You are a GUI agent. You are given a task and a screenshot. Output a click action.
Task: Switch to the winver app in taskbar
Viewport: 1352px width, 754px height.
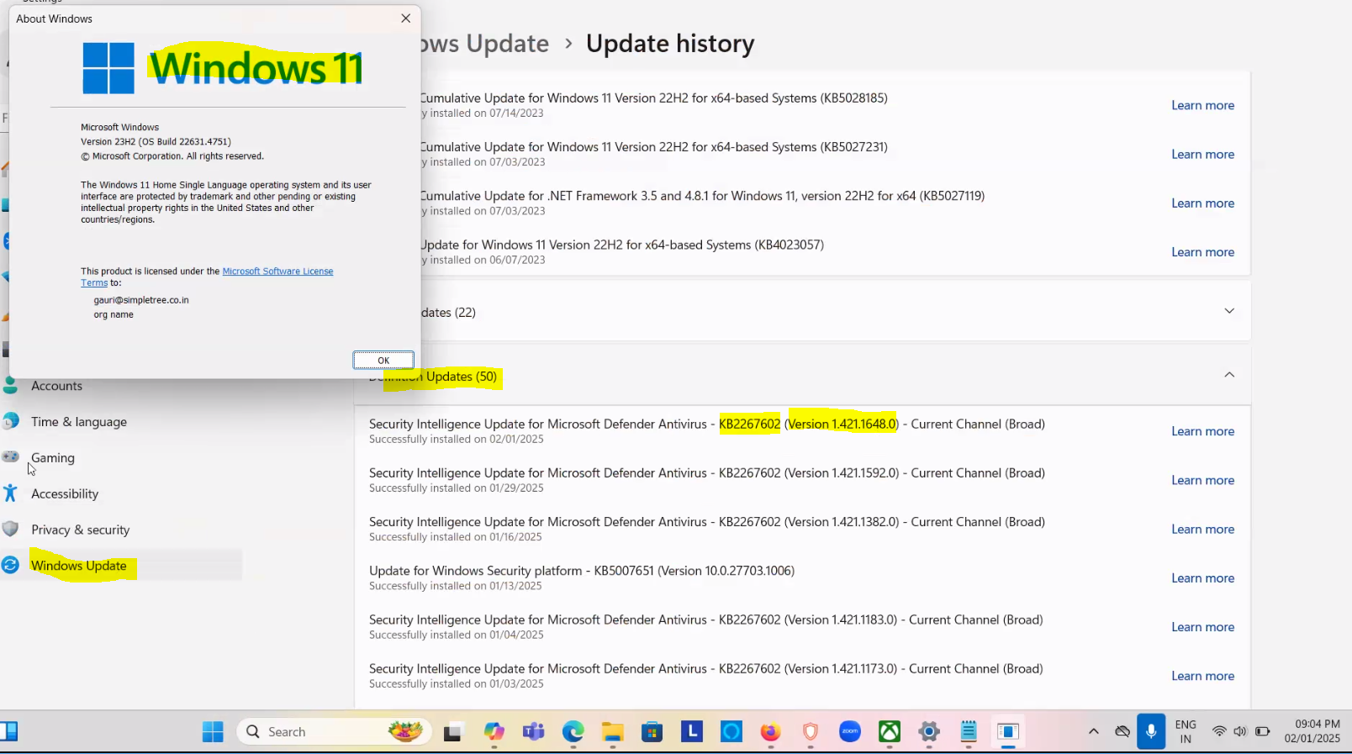click(1008, 732)
